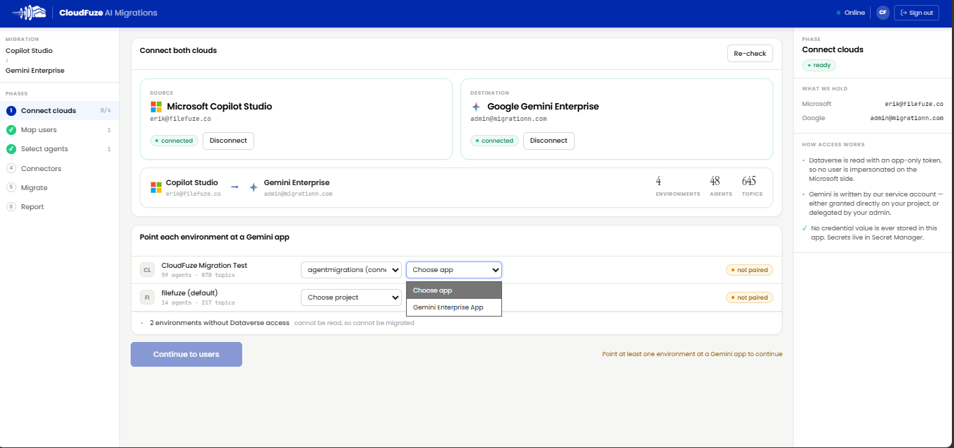Disconnect Google Gemini Enterprise
Viewport: 954px width, 448px height.
(549, 141)
